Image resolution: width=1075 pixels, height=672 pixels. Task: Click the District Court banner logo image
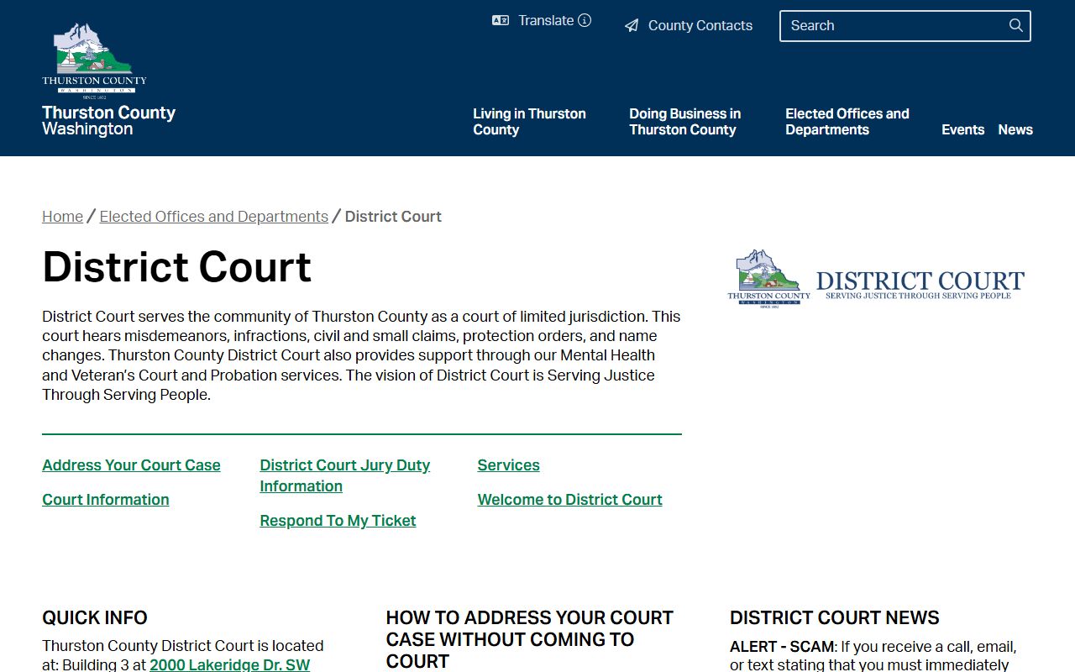pyautogui.click(x=876, y=280)
